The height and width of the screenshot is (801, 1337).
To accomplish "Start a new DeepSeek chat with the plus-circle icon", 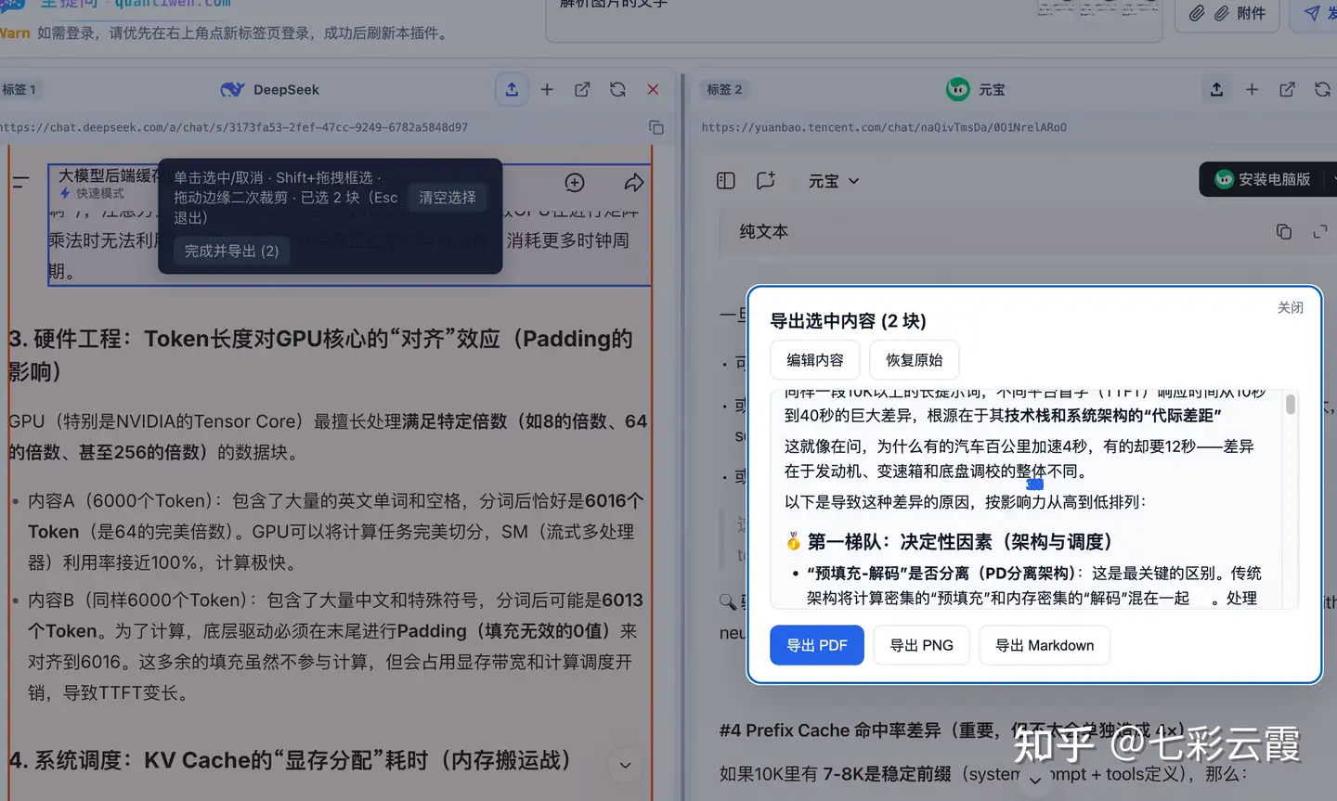I will coord(575,183).
